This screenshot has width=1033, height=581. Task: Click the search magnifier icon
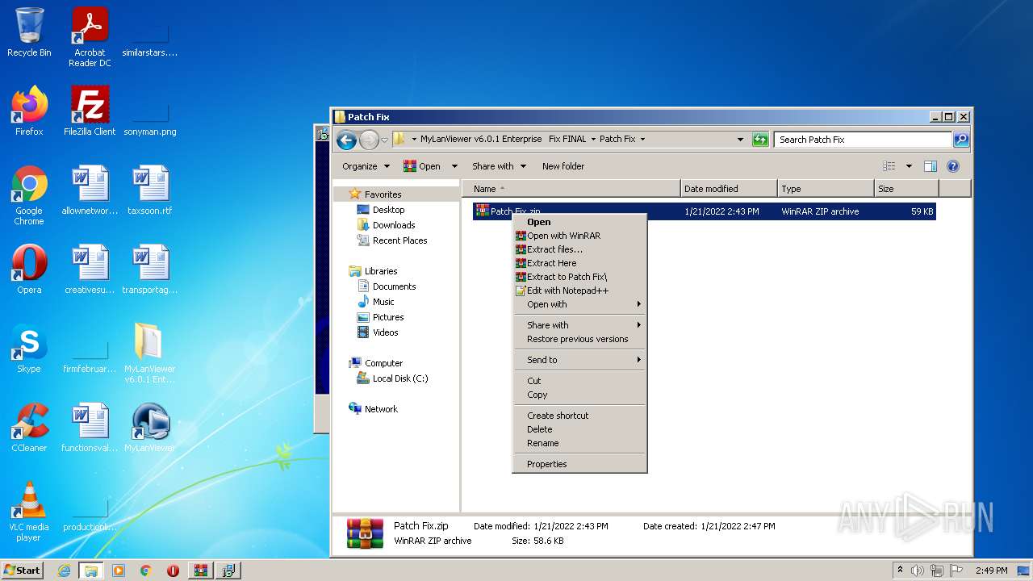pyautogui.click(x=960, y=140)
